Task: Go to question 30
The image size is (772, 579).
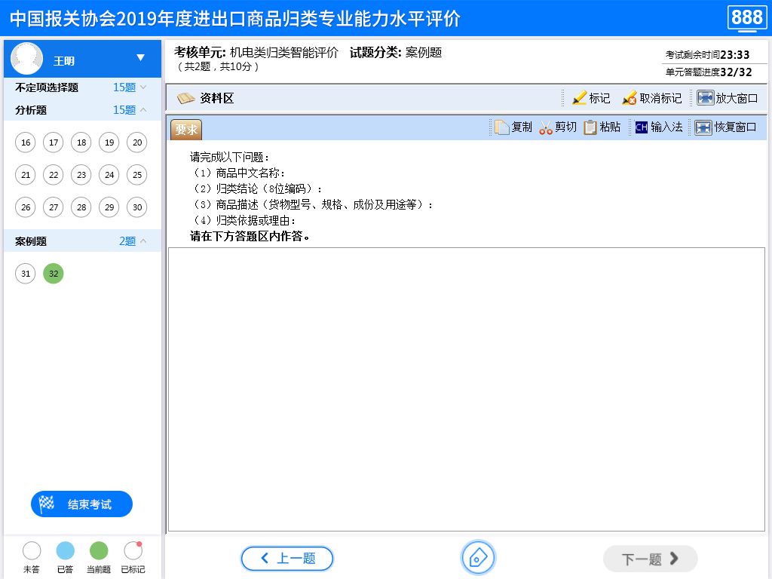Action: coord(137,207)
